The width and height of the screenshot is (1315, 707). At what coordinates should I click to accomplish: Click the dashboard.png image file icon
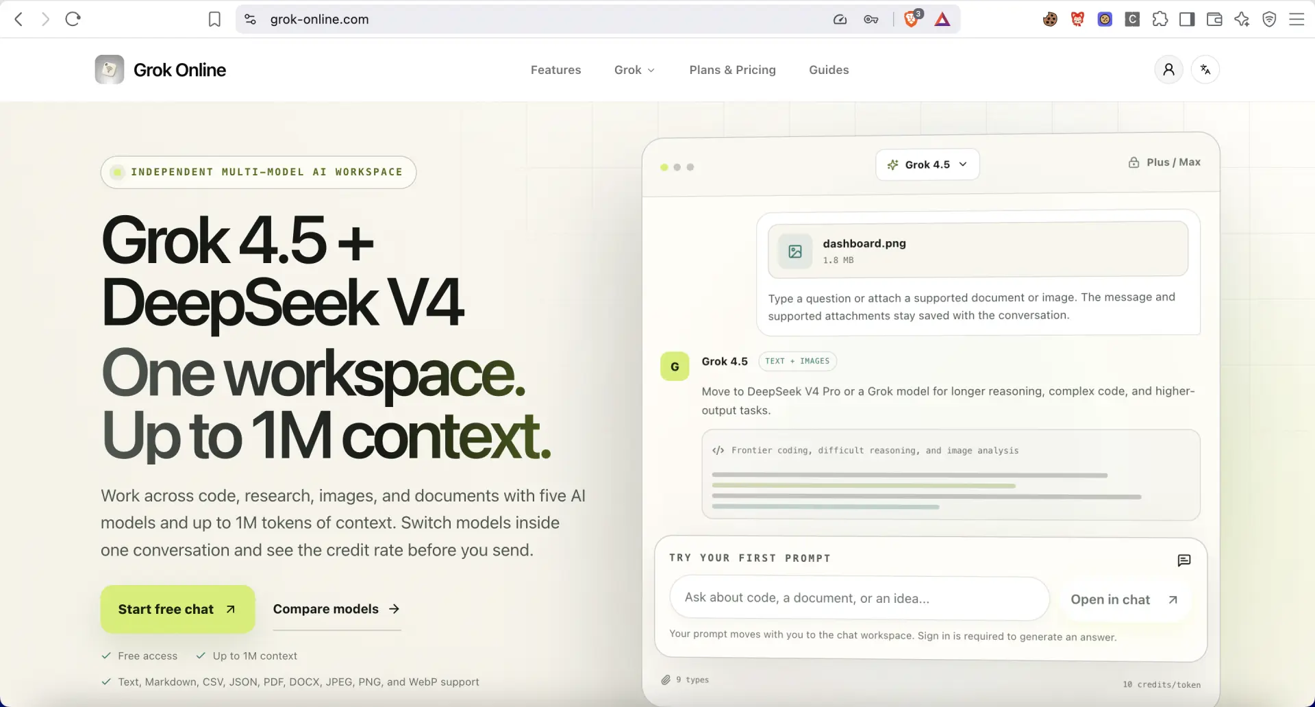[795, 251]
